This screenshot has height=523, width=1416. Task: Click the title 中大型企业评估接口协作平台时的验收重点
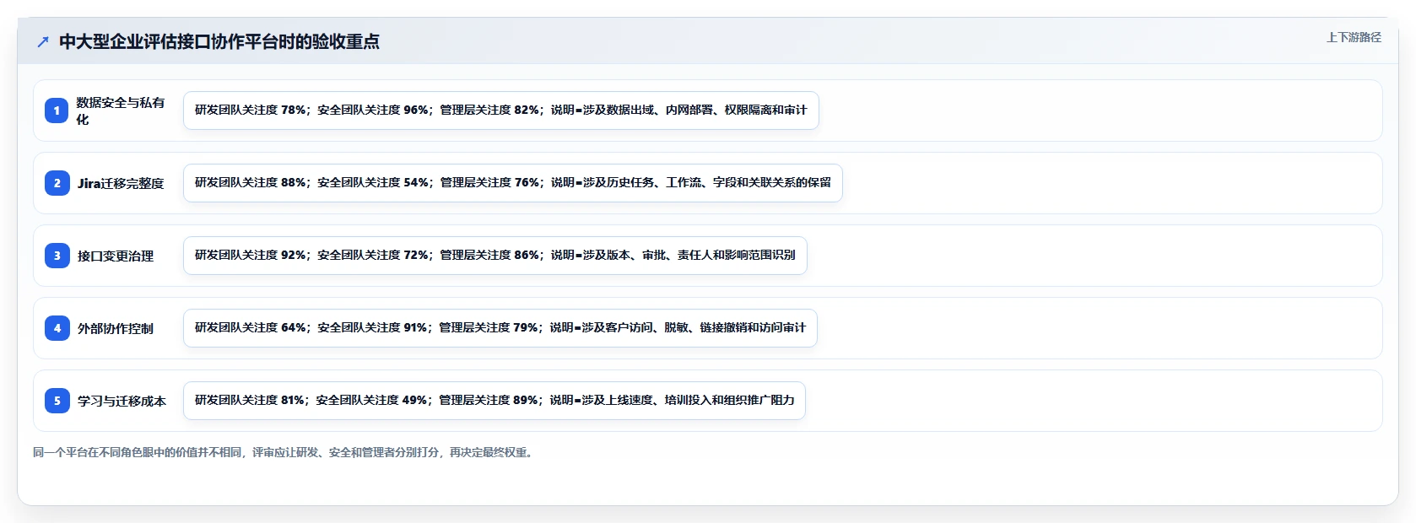pos(219,41)
